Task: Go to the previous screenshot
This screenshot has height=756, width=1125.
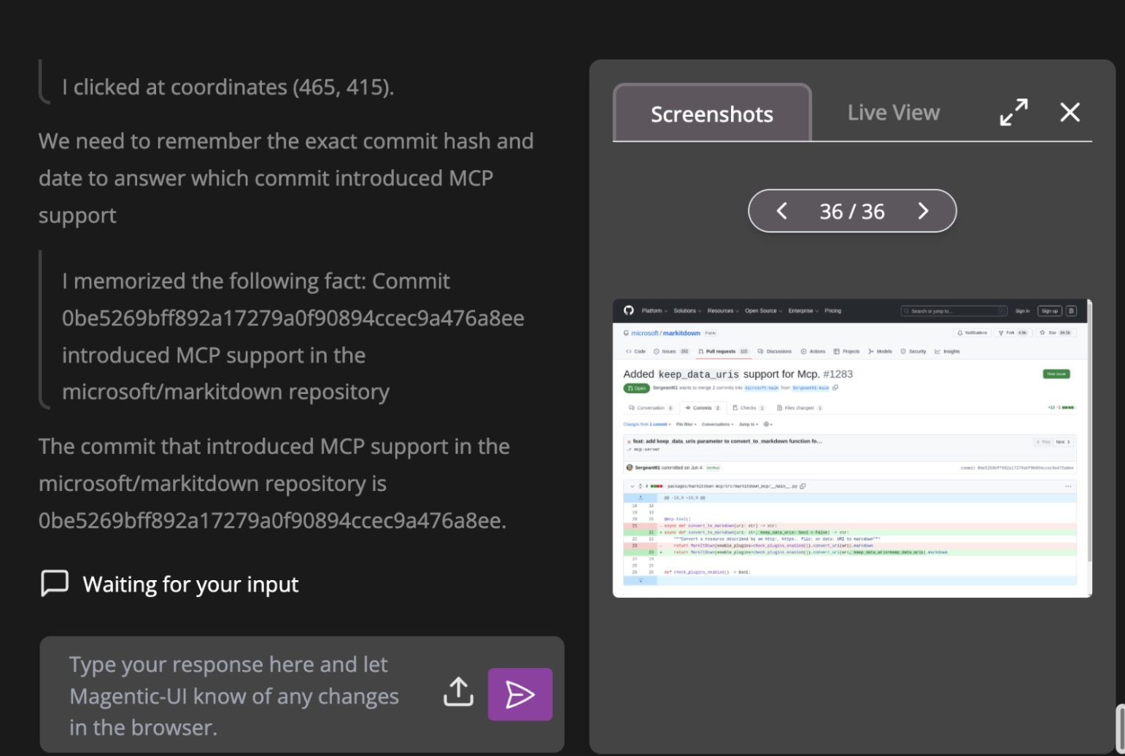Action: click(x=782, y=212)
